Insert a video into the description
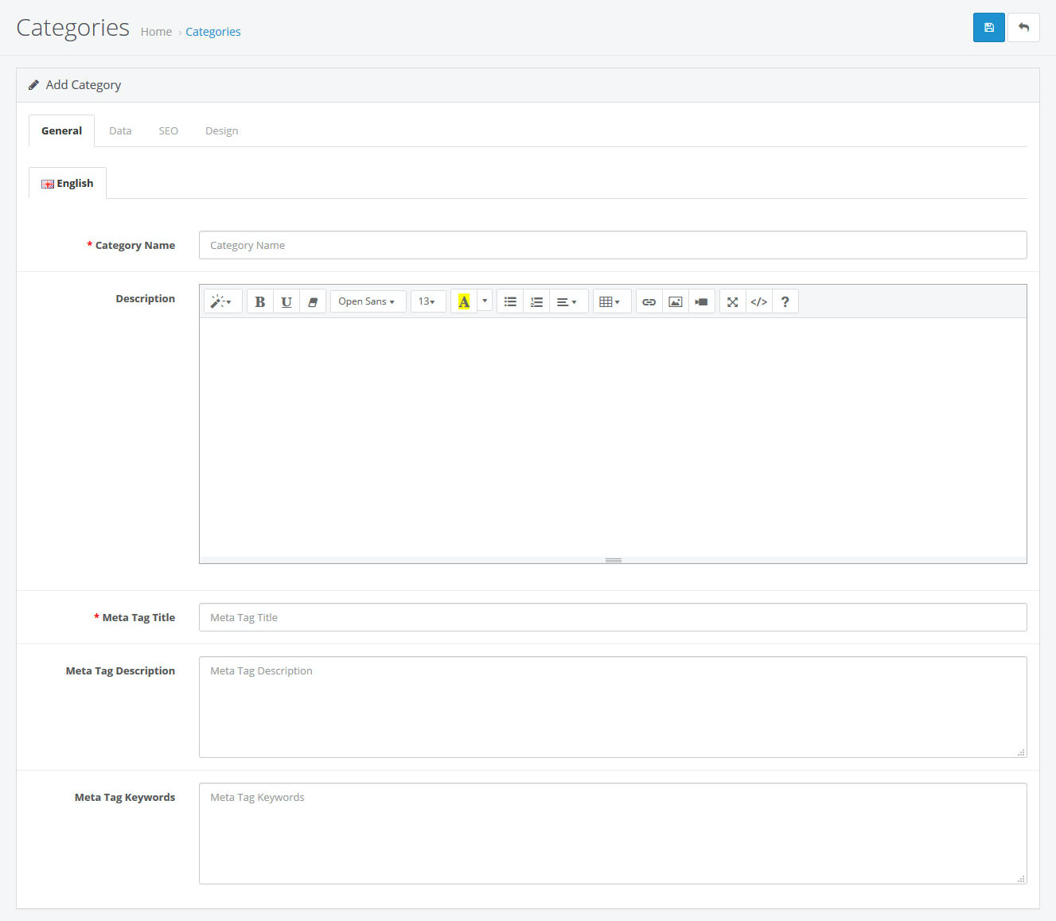The image size is (1056, 921). [701, 302]
